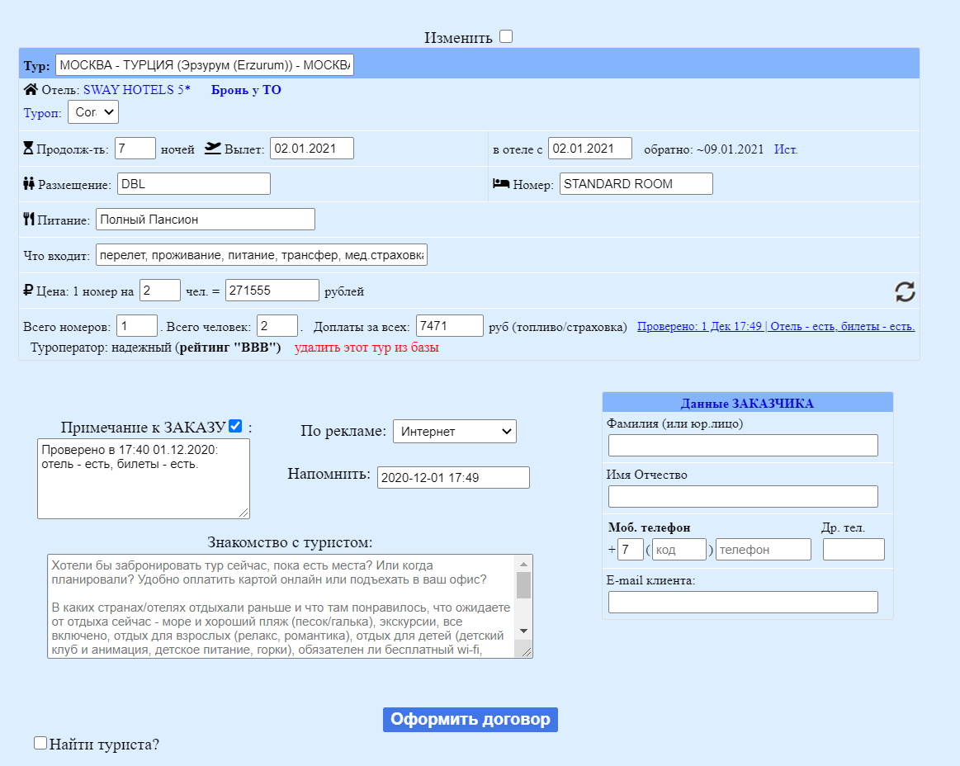
Task: Click the Питание field Полный Пансион
Action: (x=205, y=220)
